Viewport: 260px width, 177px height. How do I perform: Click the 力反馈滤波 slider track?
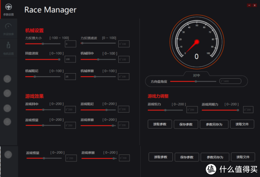click(x=98, y=43)
